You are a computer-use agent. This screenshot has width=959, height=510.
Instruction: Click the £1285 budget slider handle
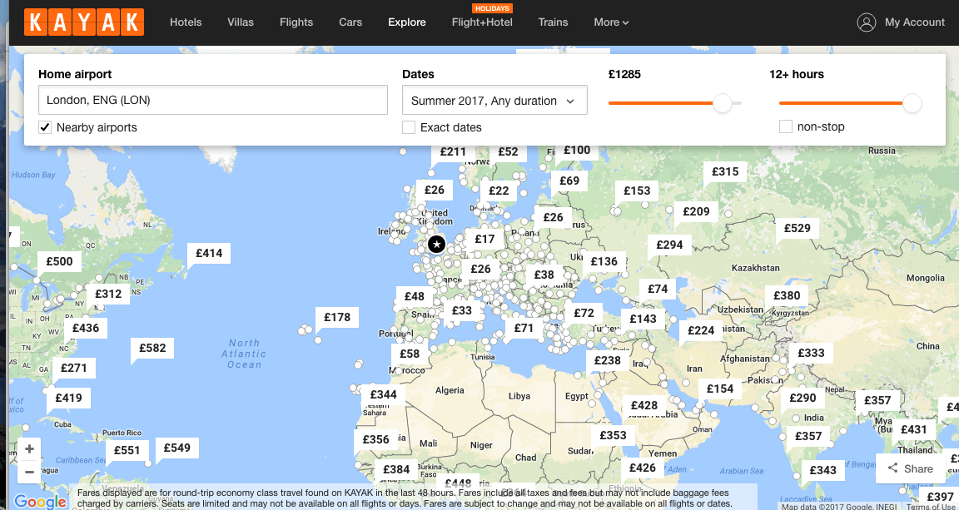[x=723, y=102]
